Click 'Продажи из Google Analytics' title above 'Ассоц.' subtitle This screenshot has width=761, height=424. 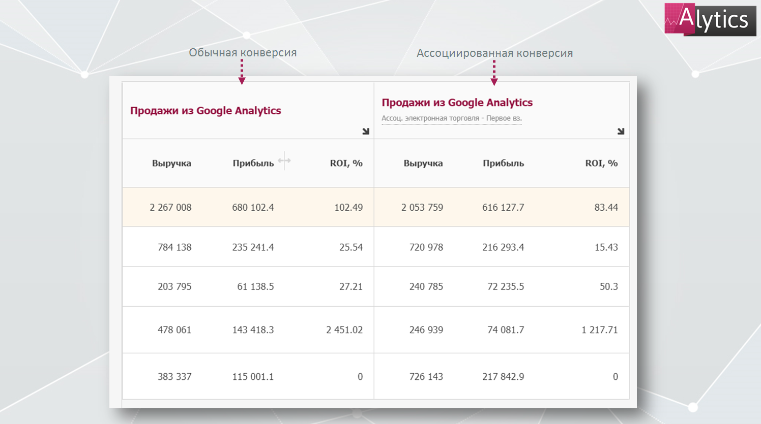457,103
